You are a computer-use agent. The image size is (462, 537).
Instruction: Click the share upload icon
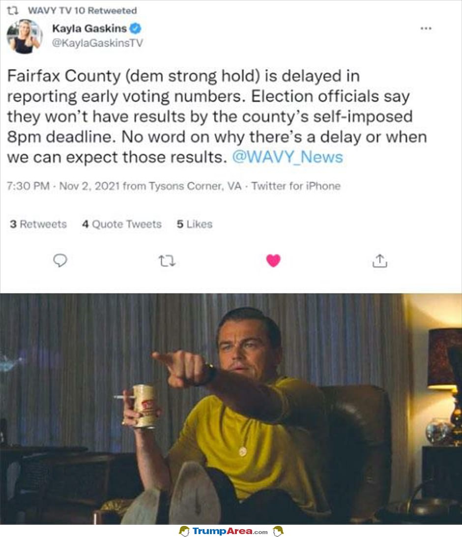click(379, 260)
